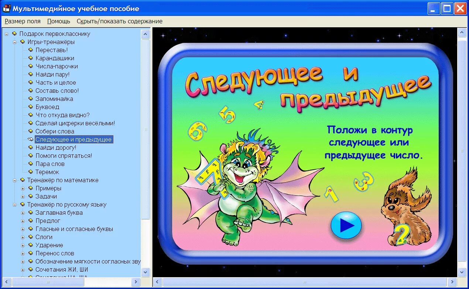Expand the Перенос слов node

tap(23, 253)
